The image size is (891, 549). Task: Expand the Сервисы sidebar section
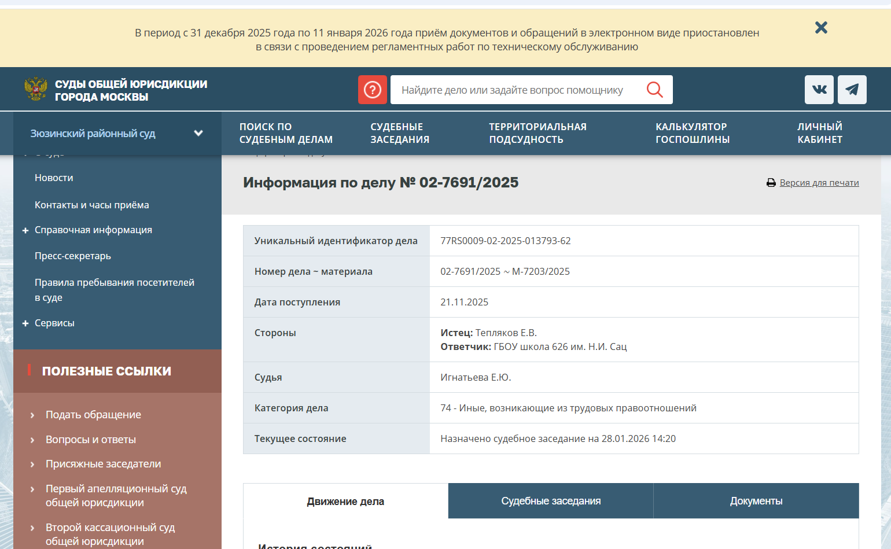tap(25, 323)
